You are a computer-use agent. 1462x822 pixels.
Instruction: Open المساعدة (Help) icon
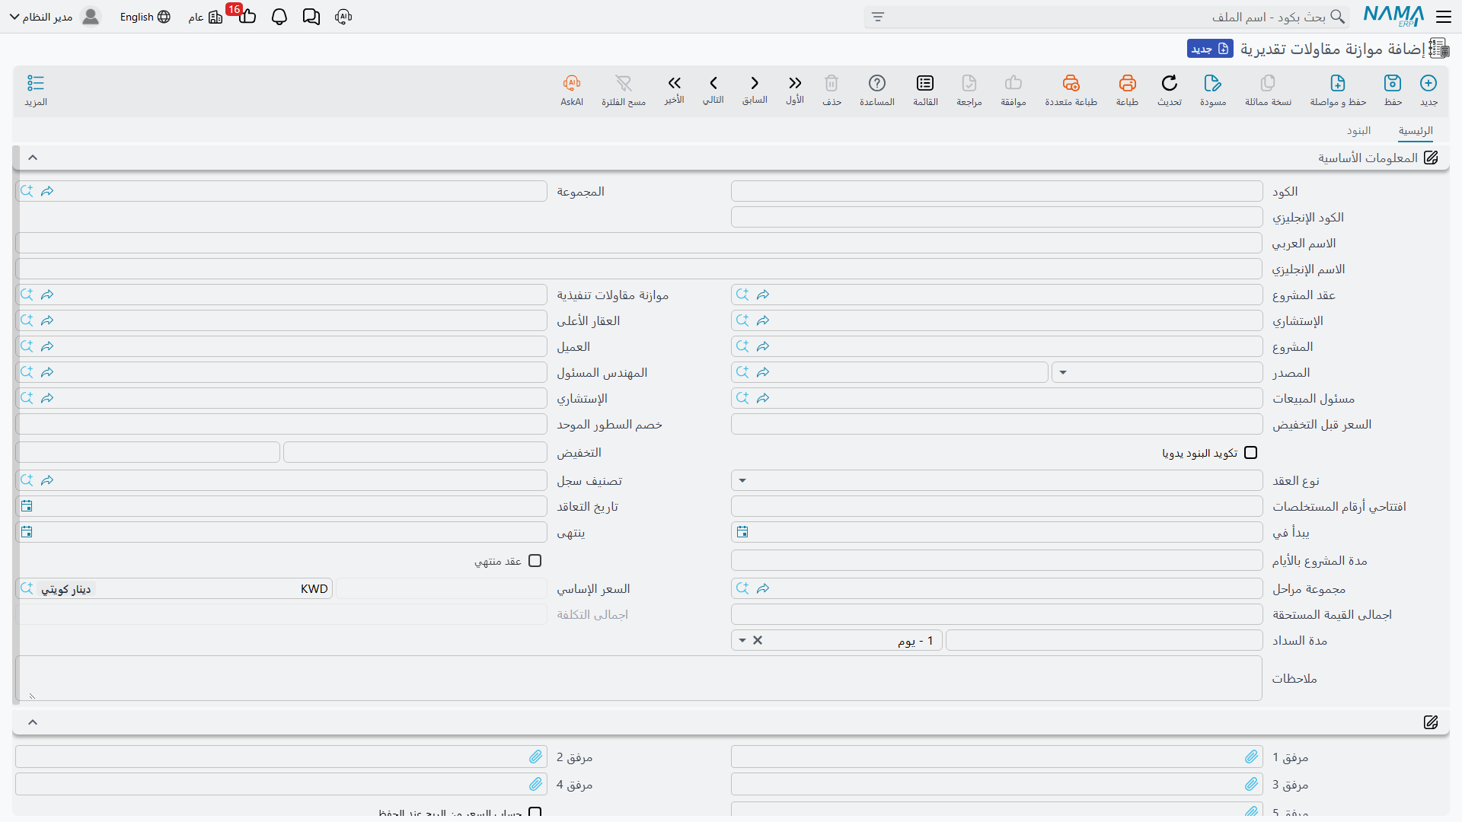coord(877,83)
